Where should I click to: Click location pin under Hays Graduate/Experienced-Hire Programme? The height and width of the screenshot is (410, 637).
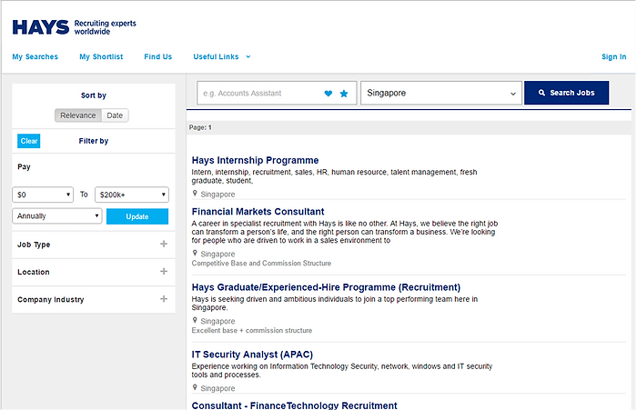pos(195,320)
